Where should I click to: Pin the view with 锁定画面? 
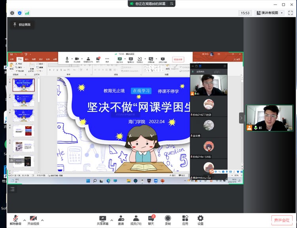coord(22,24)
